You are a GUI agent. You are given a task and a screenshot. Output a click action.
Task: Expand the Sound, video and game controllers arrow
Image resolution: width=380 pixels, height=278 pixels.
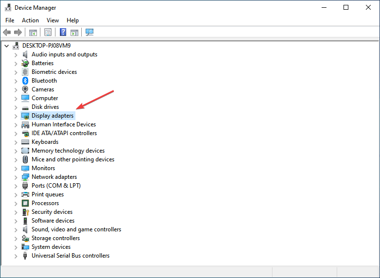coord(16,230)
